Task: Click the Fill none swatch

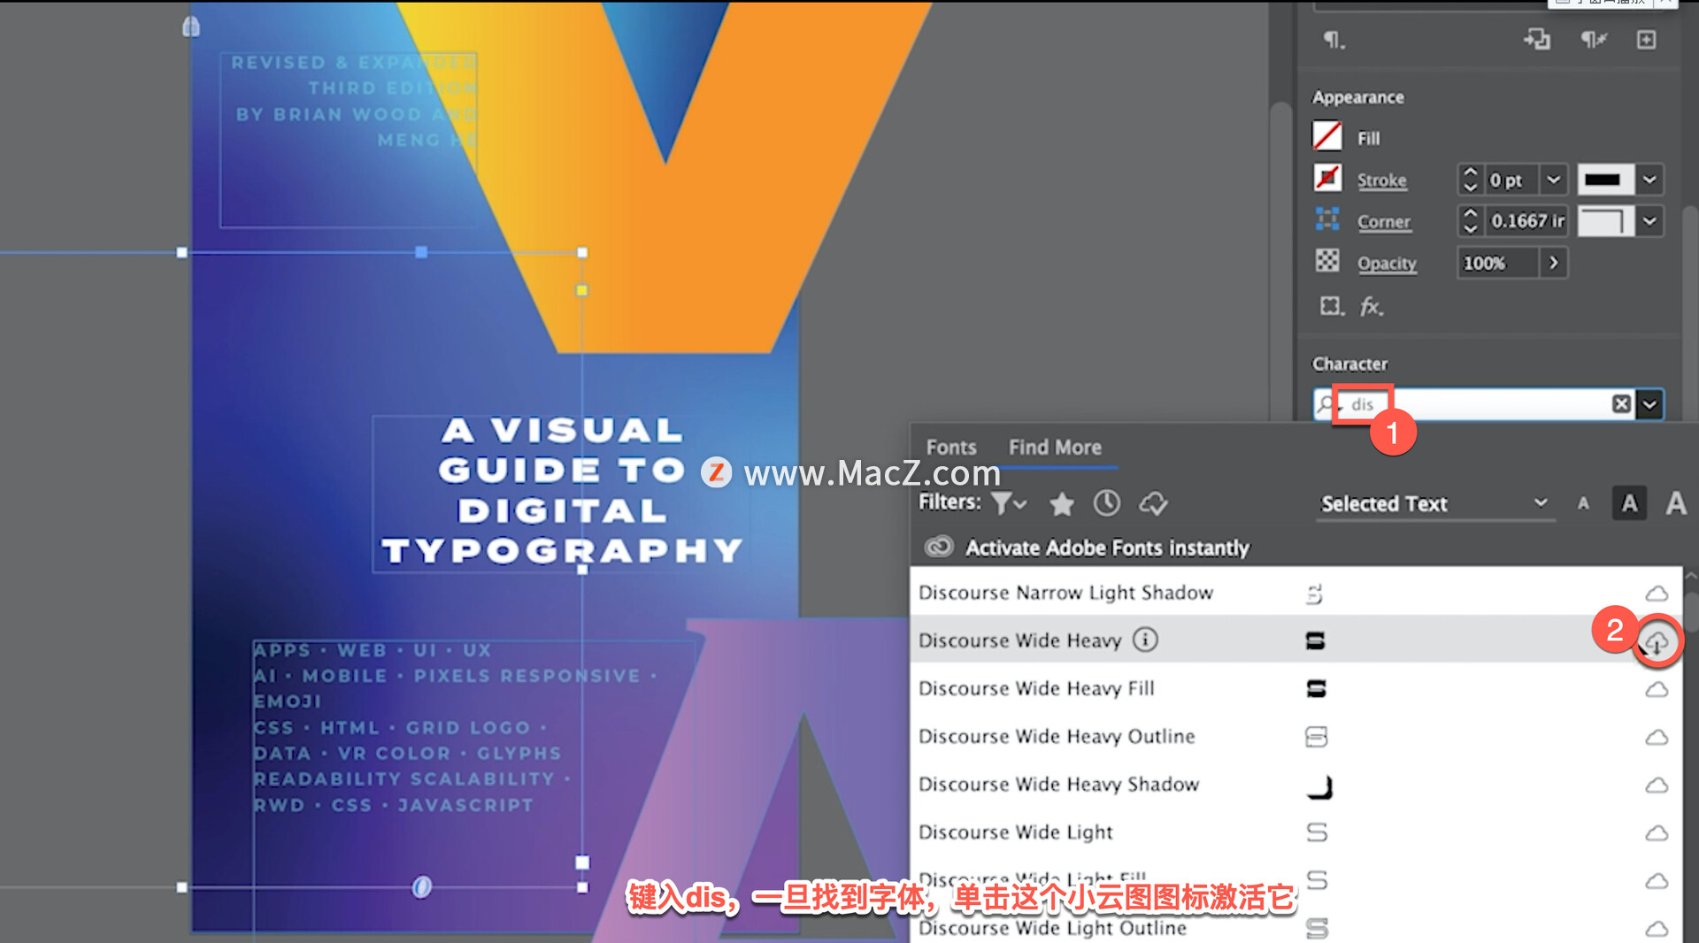Action: pos(1326,137)
